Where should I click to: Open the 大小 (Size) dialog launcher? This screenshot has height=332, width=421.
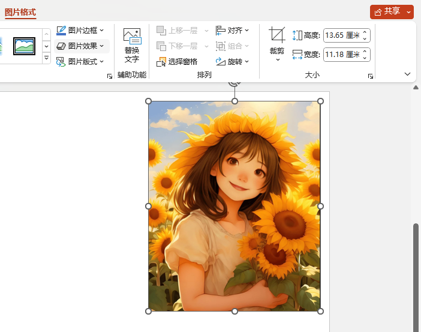(371, 76)
